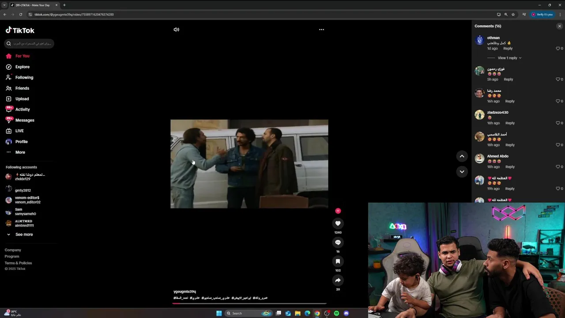The image size is (565, 318).
Task: Close the Comments panel
Action: click(x=559, y=26)
